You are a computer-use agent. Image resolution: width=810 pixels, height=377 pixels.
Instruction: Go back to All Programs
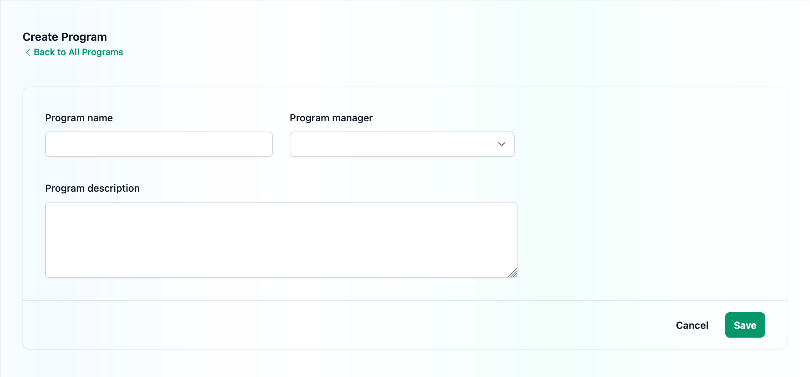(x=78, y=52)
